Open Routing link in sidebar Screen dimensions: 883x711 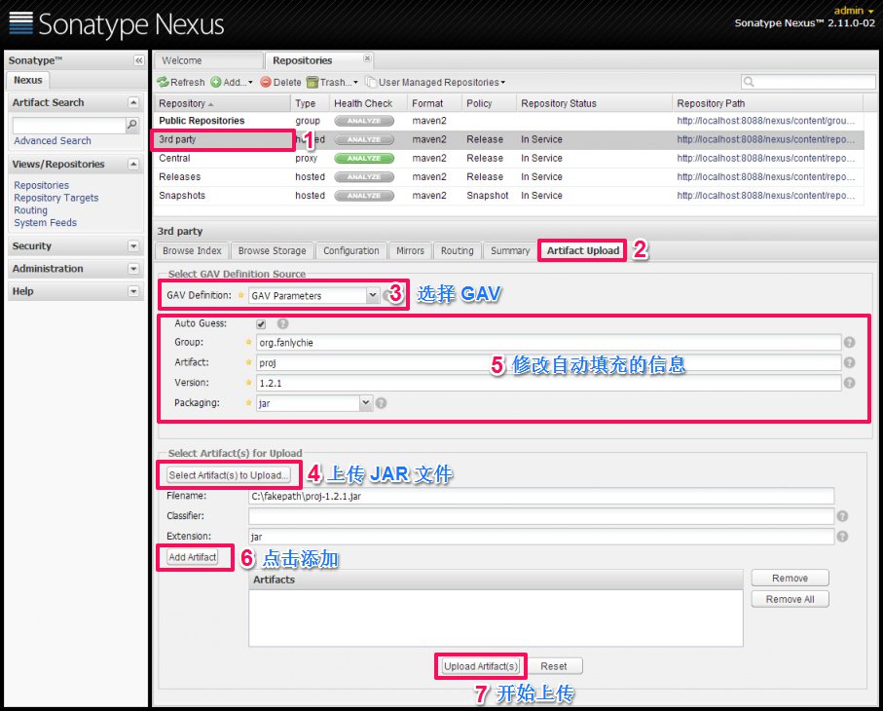tap(30, 210)
